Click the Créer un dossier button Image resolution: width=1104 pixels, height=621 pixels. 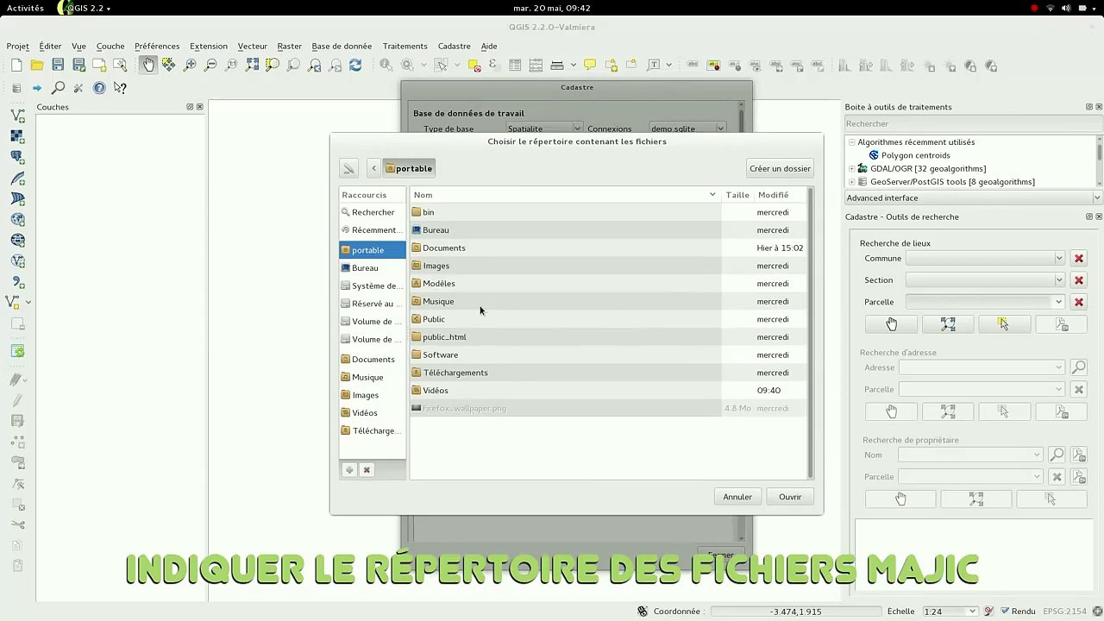pos(781,168)
